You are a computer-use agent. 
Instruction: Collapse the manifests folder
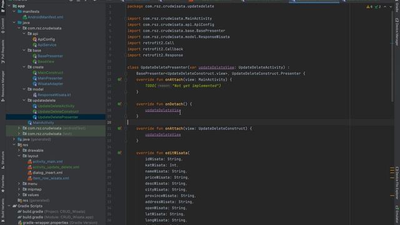[x=14, y=11]
